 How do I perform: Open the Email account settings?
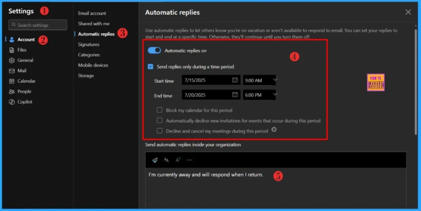(92, 13)
